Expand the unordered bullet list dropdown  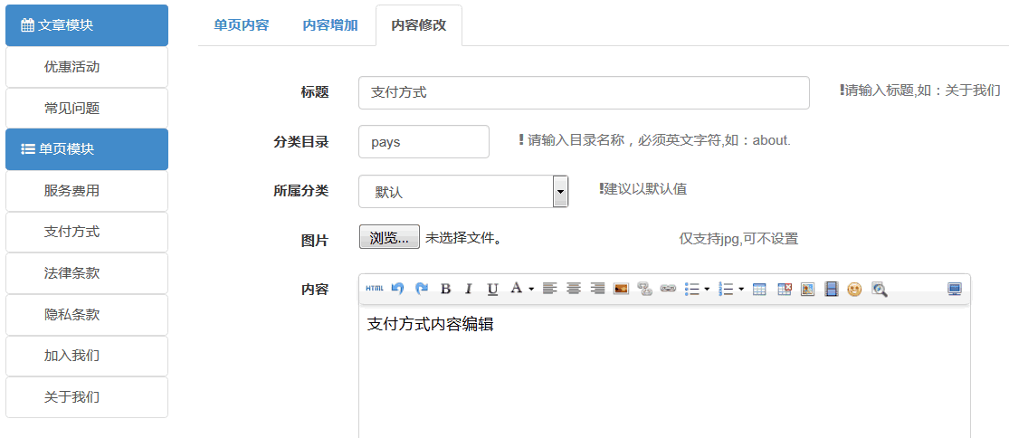(x=706, y=289)
